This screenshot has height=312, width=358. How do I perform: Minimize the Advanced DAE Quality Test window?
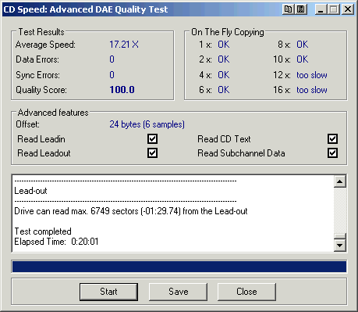coord(321,9)
